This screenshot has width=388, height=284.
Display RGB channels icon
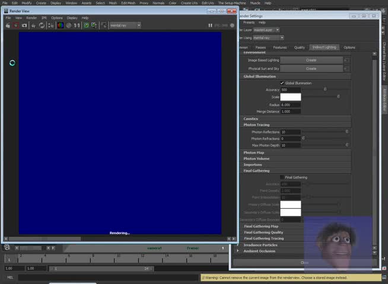[x=61, y=25]
